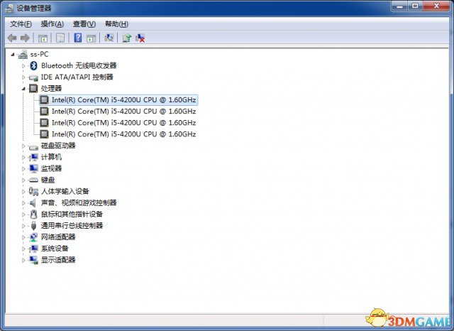Expand the 磁盘驱动器 disk drives node
The height and width of the screenshot is (331, 454).
(x=24, y=146)
